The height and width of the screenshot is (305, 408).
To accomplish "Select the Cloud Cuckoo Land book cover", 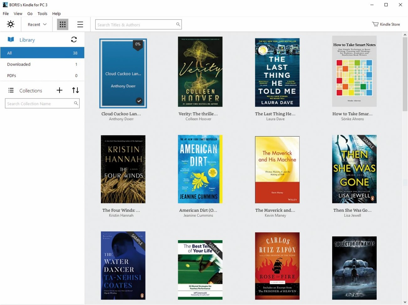I will point(123,73).
